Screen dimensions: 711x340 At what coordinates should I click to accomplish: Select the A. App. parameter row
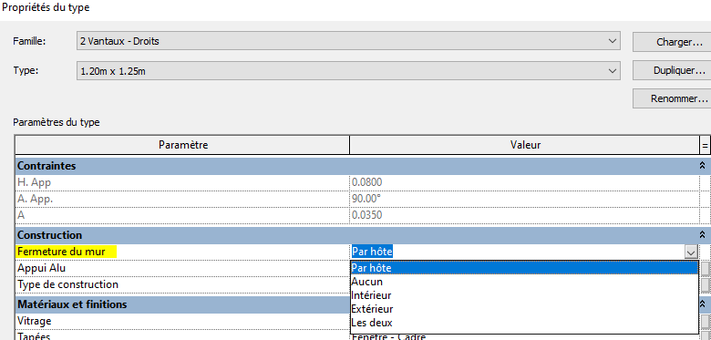point(182,199)
